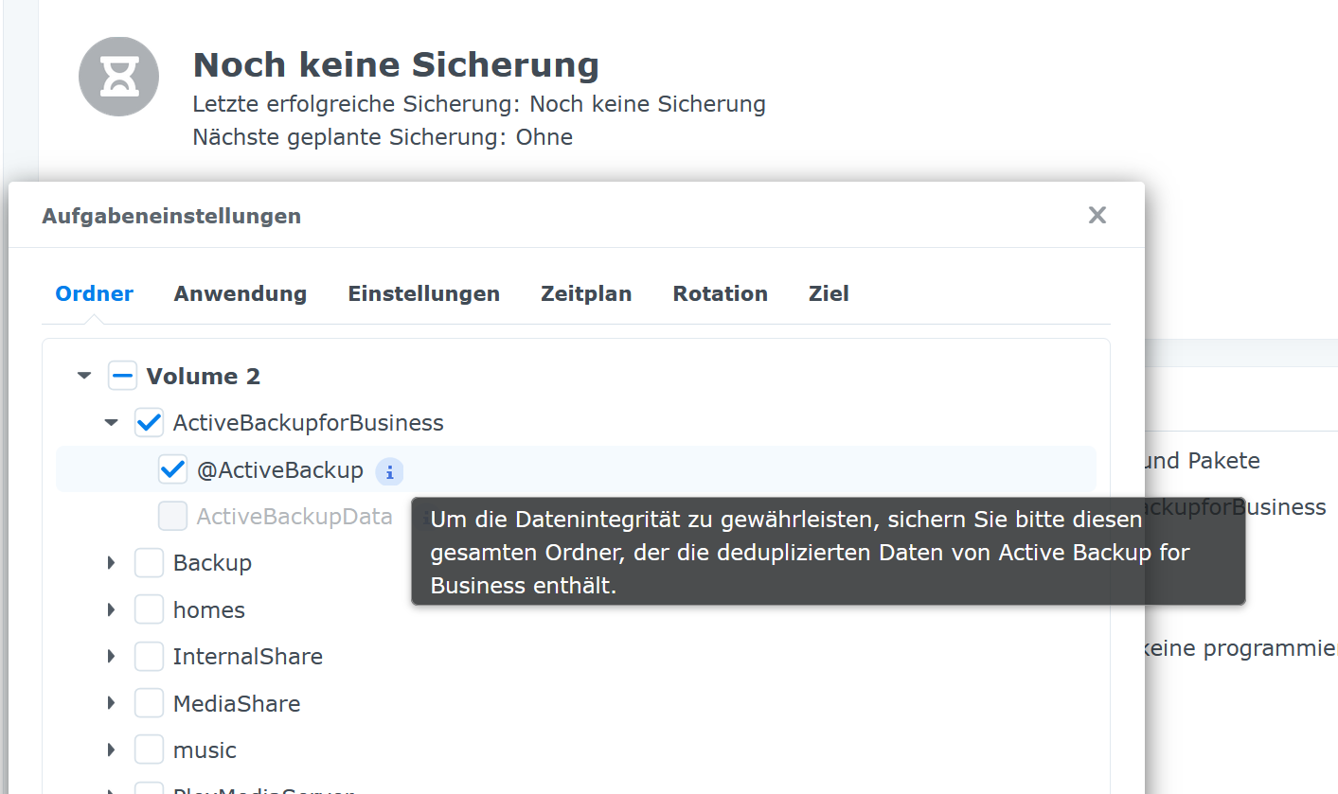Open the Einstellungen tab
Screen dimensions: 1338x794
[423, 293]
